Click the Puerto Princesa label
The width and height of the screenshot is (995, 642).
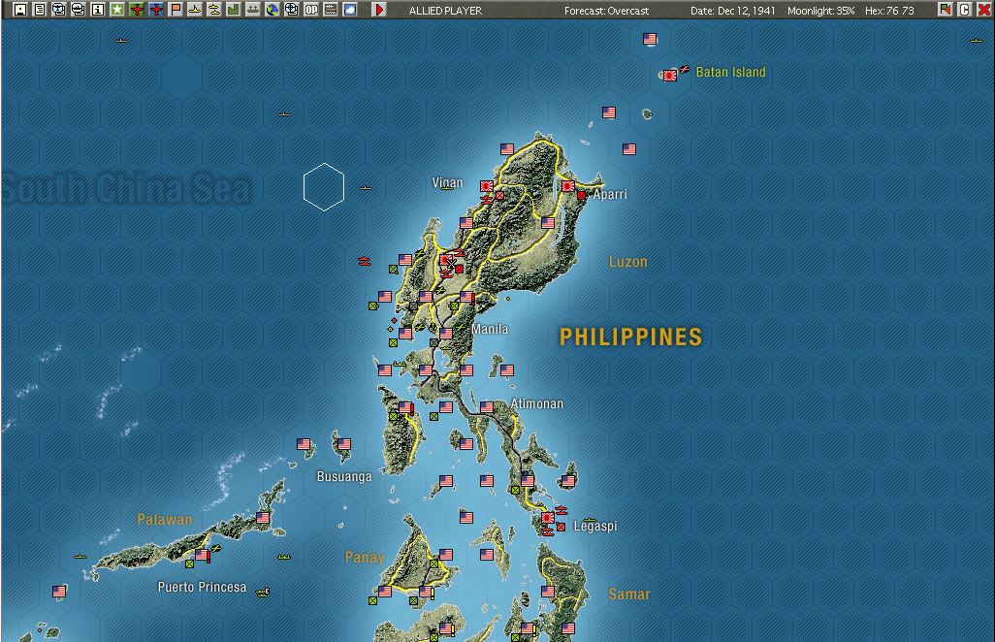[x=202, y=587]
